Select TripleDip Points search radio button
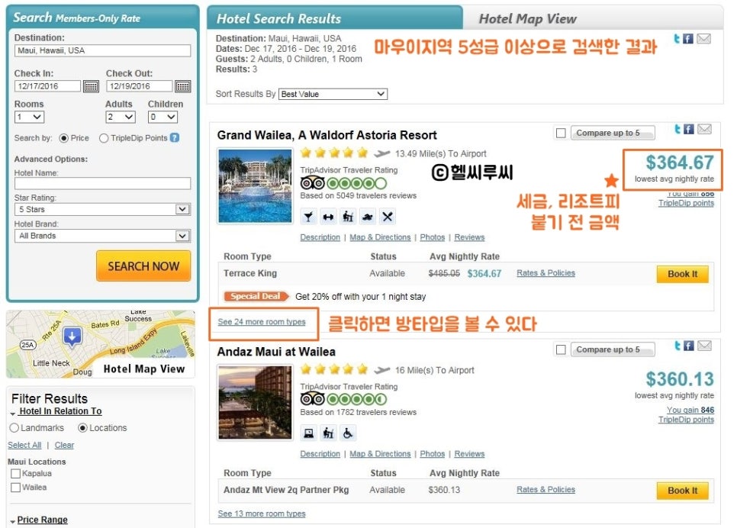Image resolution: width=737 pixels, height=528 pixels. 104,138
